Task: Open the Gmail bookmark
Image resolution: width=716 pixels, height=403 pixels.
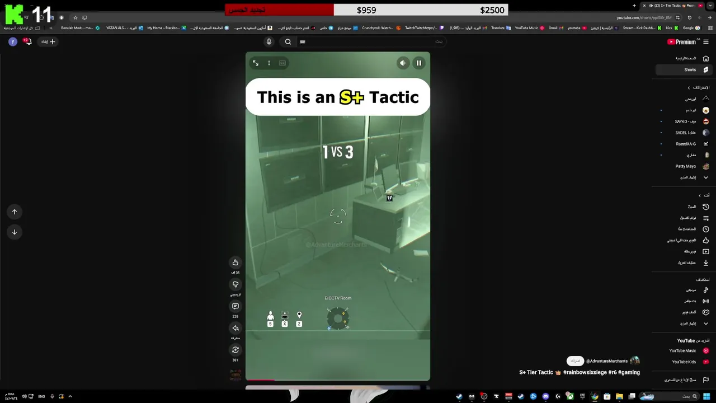Action: tap(555, 28)
